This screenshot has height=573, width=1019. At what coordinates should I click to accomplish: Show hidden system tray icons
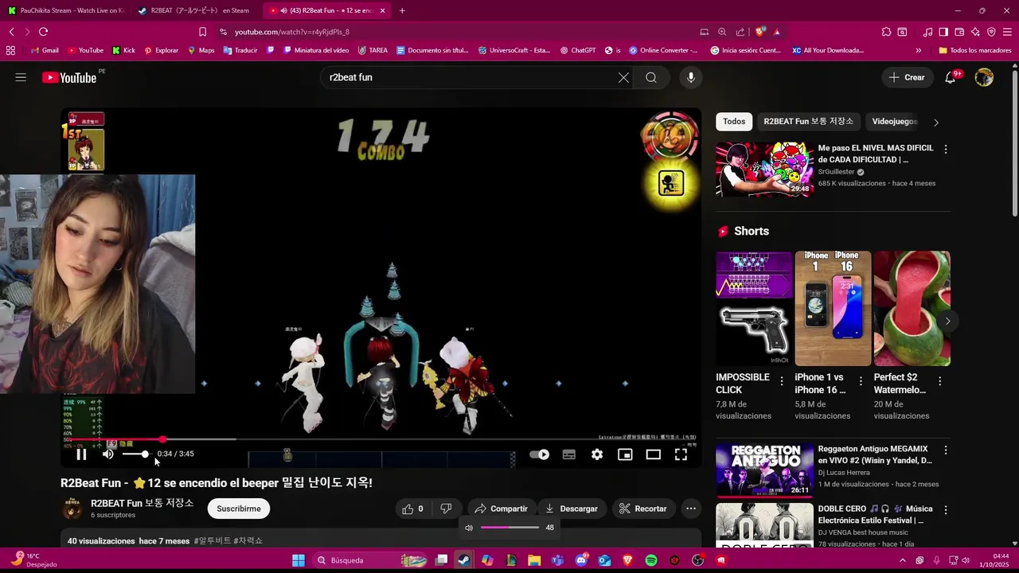tap(903, 560)
